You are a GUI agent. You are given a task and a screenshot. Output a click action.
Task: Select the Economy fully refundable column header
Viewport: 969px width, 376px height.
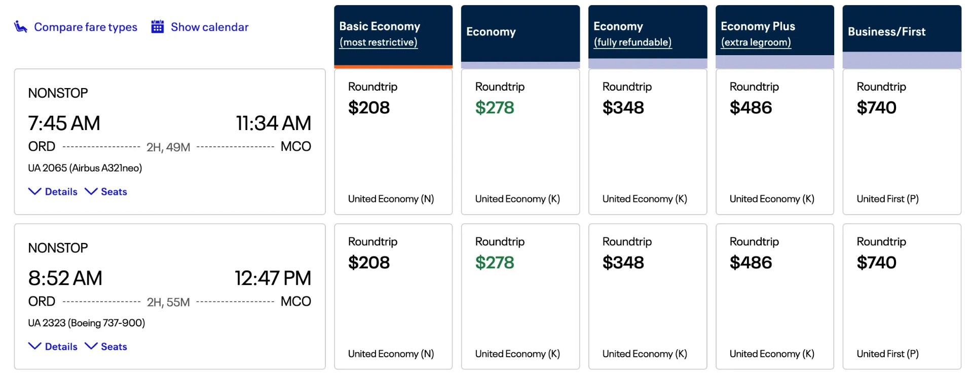click(648, 36)
